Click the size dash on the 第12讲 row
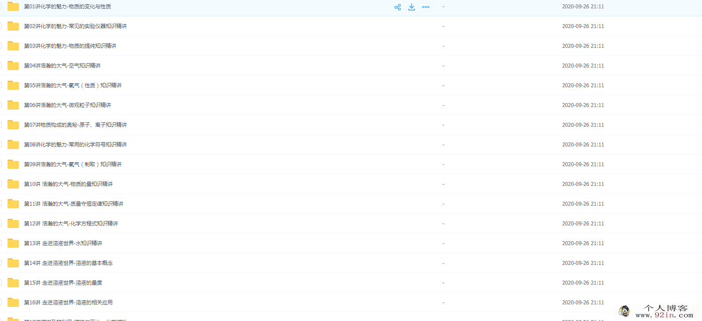 (x=443, y=224)
